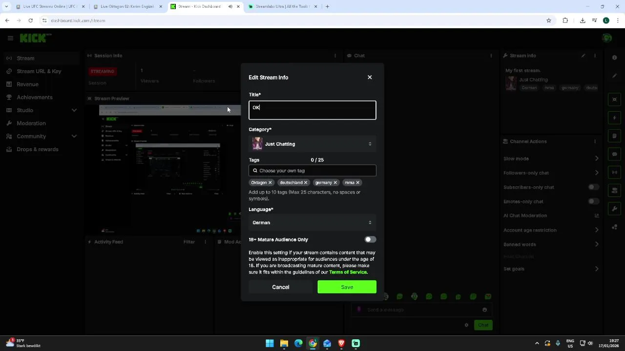Switch to Live Oktagon 82 browser tab
Viewport: 625px width, 351px height.
pyautogui.click(x=128, y=7)
